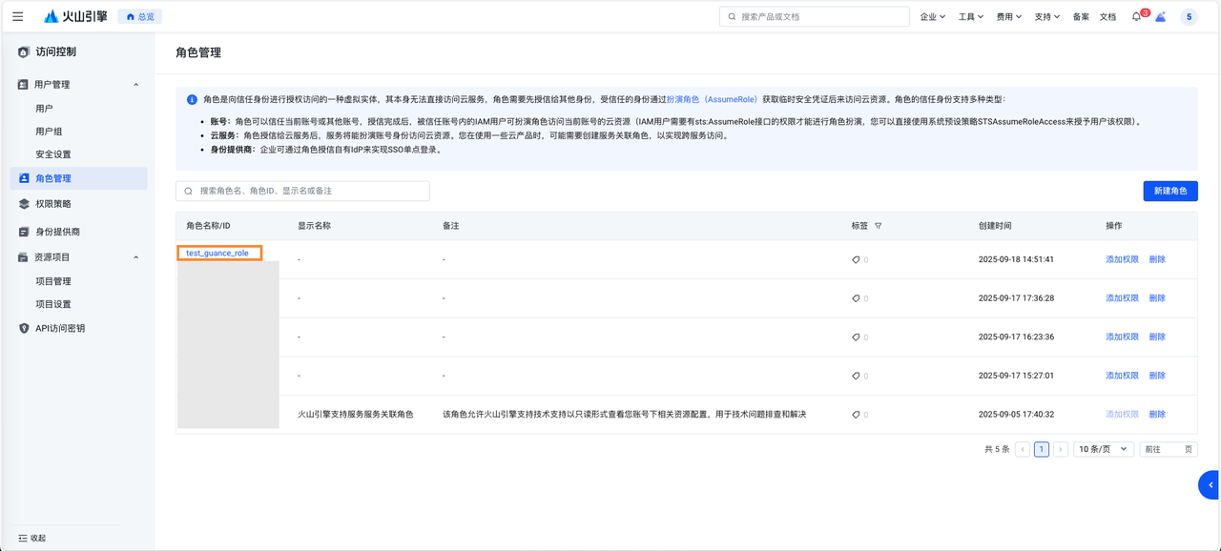The width and height of the screenshot is (1221, 551).
Task: Click the 创建时间 column header
Action: tap(995, 226)
